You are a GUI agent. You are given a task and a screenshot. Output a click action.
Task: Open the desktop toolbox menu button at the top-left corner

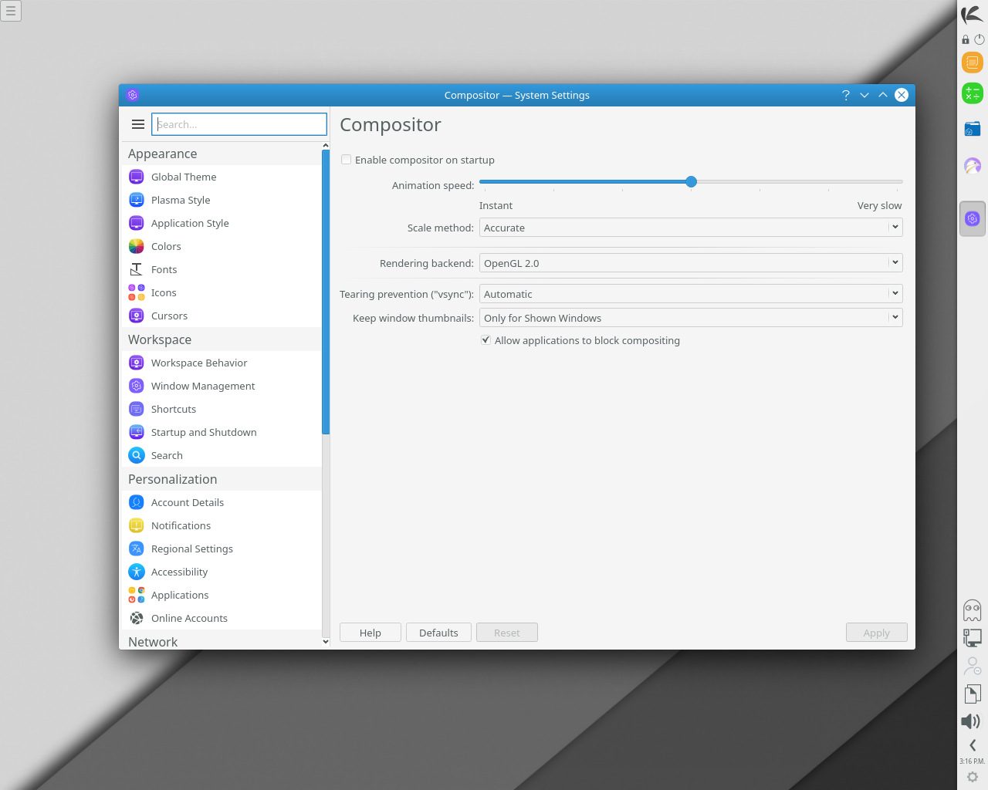click(x=11, y=11)
